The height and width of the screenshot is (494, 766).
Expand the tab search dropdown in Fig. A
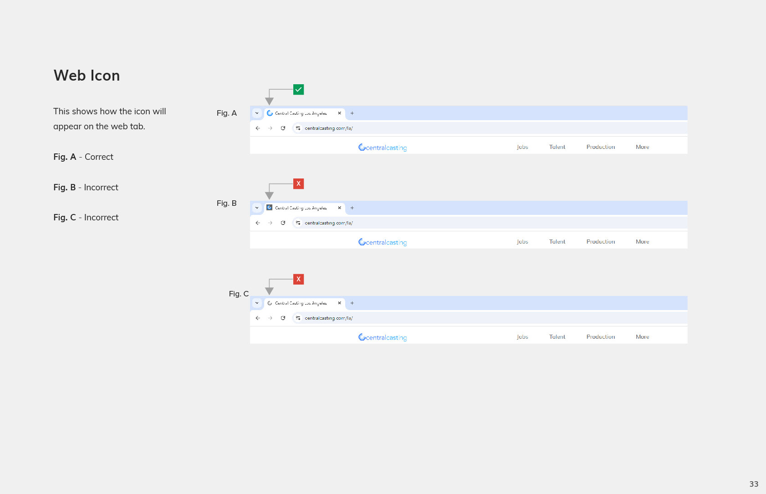click(257, 113)
